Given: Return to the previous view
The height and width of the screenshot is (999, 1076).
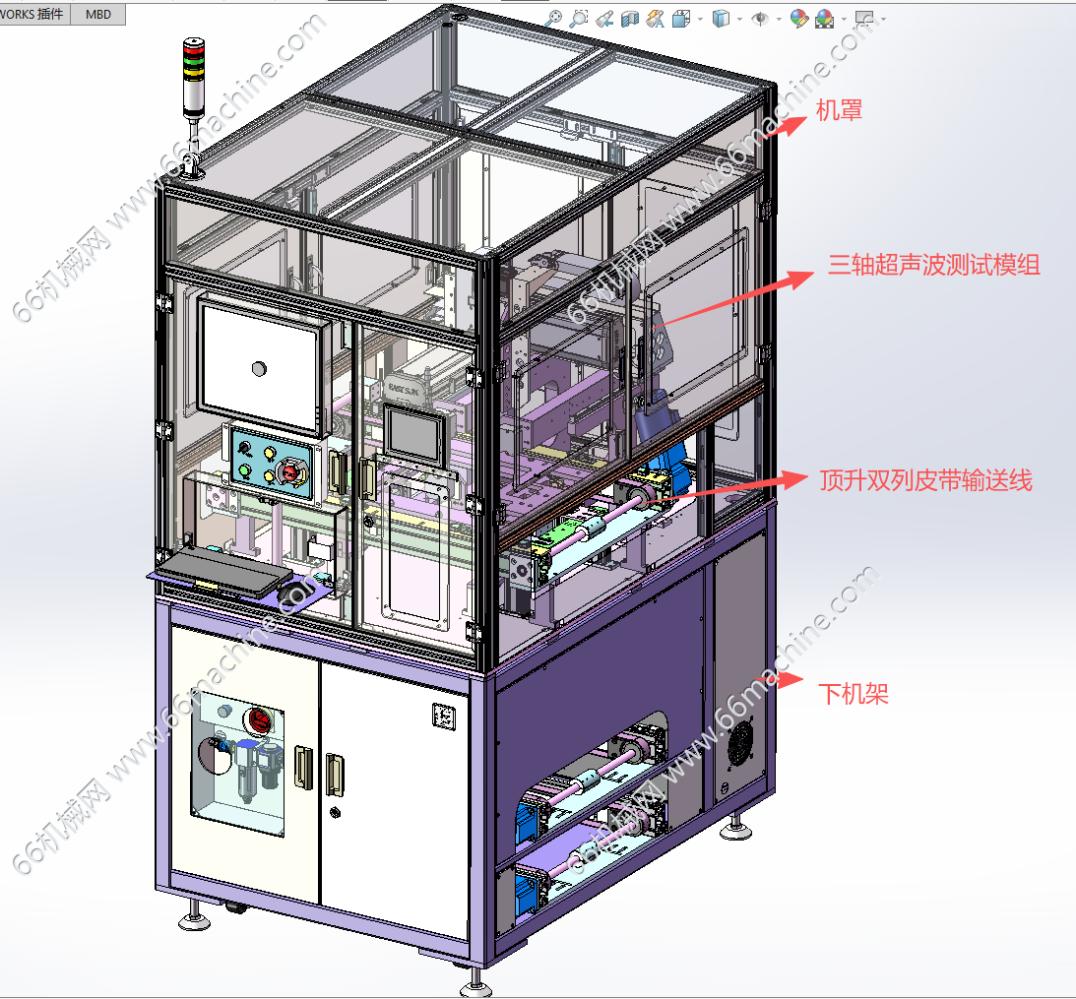Looking at the screenshot, I should (605, 18).
